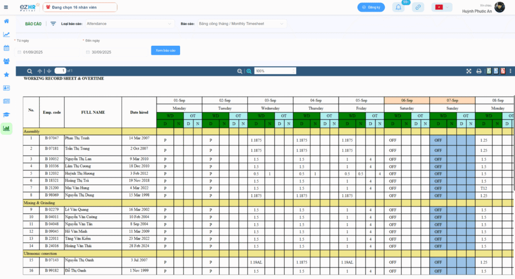
Task: Export report to Excel via green icon
Action: pos(489,71)
